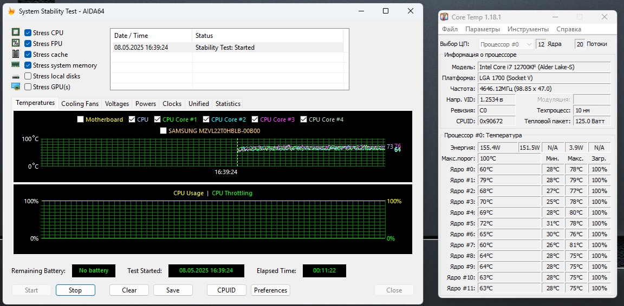
Task: Click the 4646.12МГц frequency field
Action: tap(544, 88)
